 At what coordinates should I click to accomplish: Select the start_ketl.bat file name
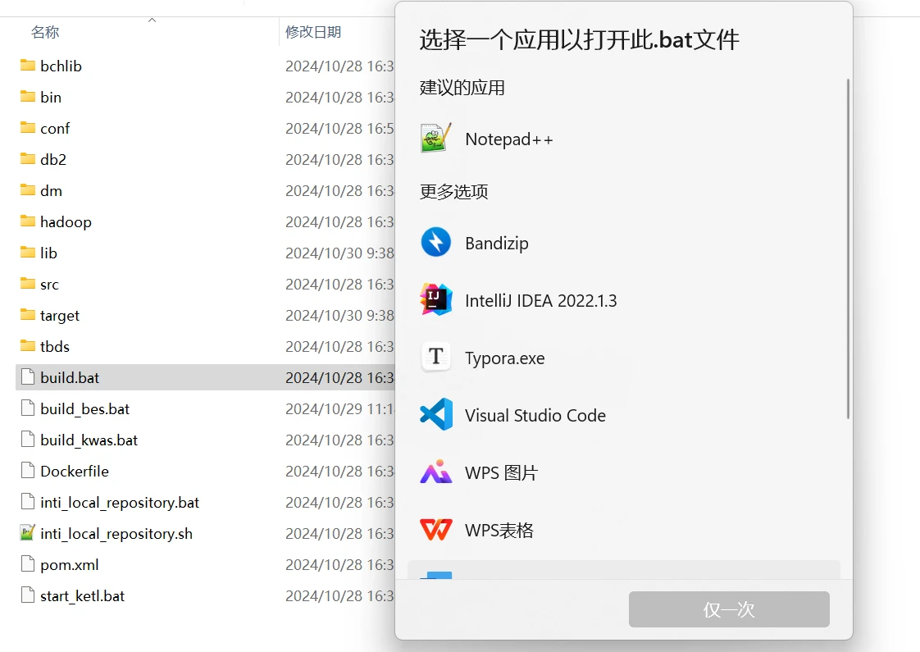pos(83,595)
